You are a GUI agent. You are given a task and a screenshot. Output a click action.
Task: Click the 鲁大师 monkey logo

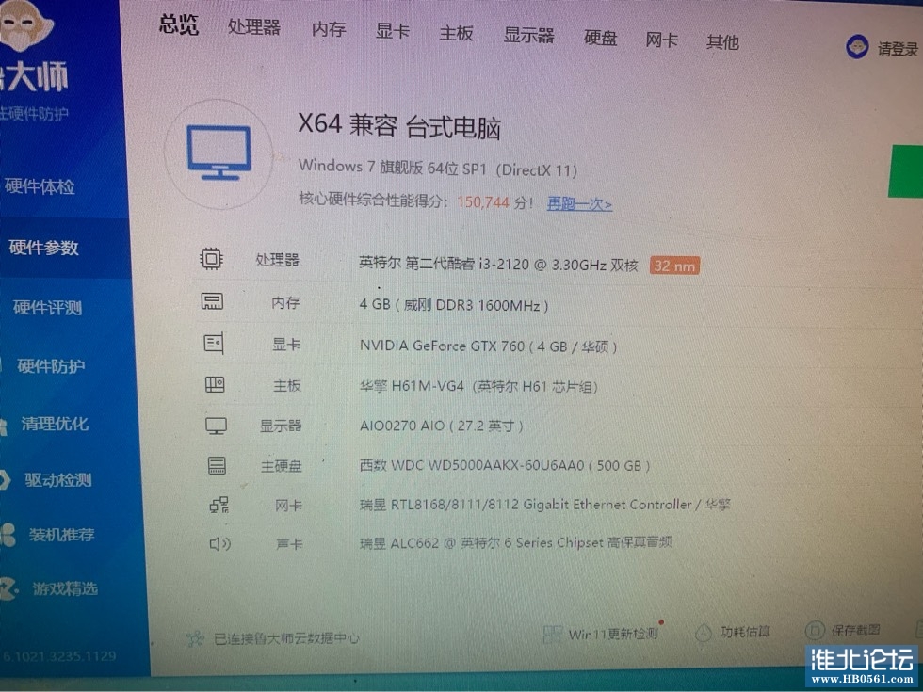tap(26, 24)
